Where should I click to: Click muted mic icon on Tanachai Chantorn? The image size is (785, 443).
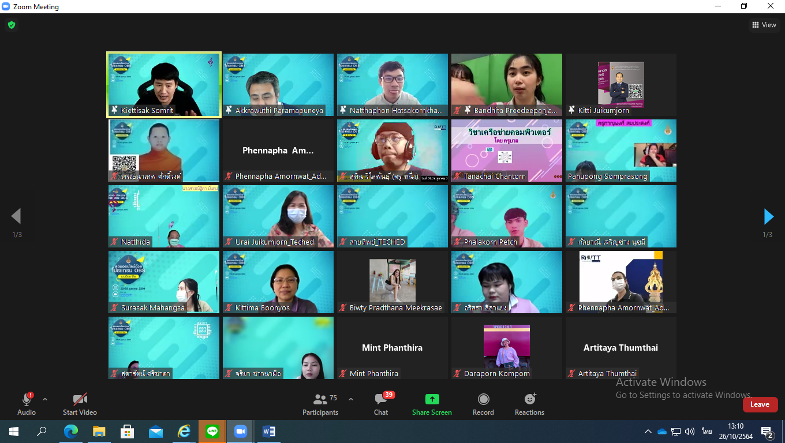point(458,176)
